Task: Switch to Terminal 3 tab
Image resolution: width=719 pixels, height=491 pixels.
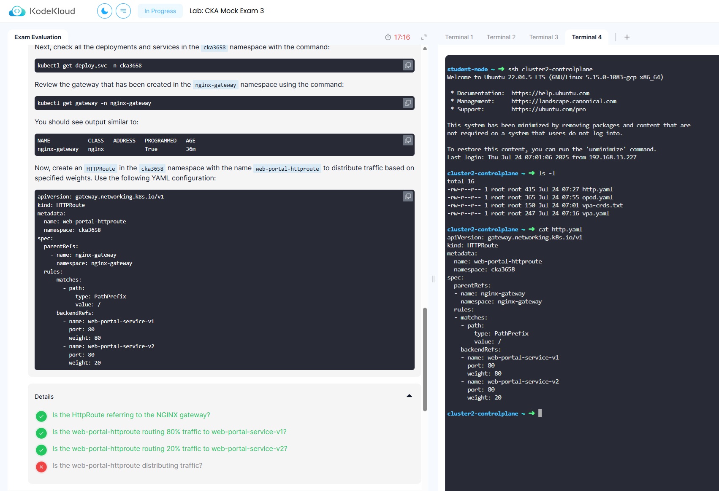Action: [x=544, y=37]
